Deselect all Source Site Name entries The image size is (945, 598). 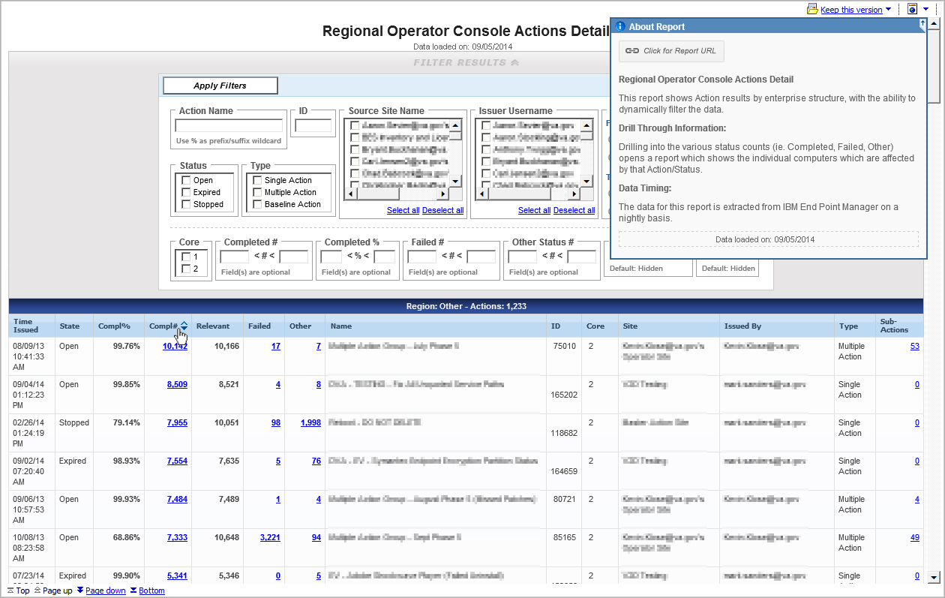[442, 210]
